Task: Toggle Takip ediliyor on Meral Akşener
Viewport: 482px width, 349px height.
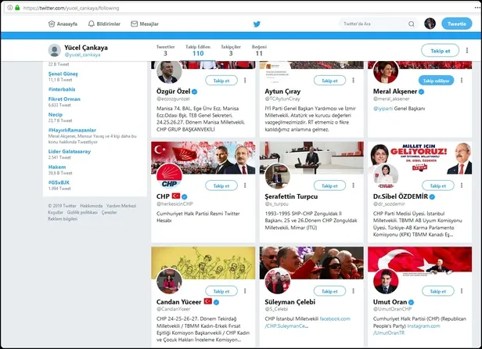Action: point(436,81)
